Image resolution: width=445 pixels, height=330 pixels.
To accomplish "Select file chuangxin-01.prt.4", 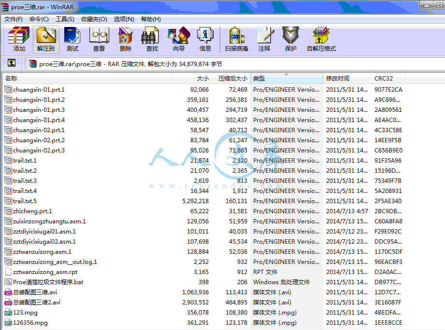I will coord(39,120).
